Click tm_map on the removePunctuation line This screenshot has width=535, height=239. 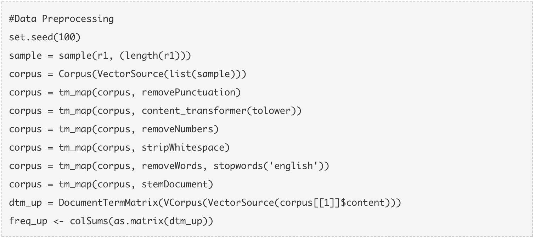pos(75,92)
